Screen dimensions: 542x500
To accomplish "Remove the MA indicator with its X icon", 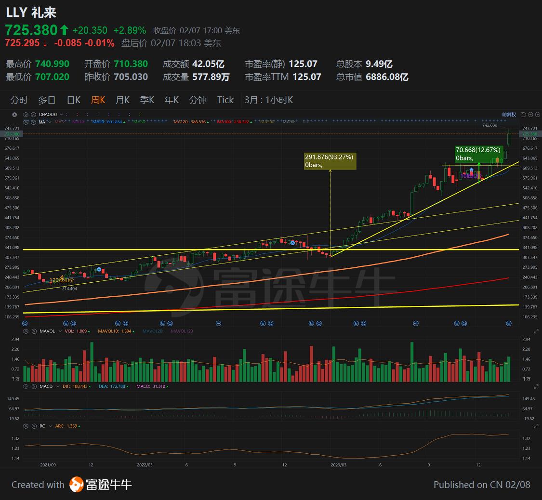I will [33, 122].
